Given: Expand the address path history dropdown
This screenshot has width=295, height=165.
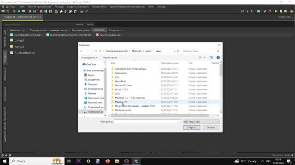Looking at the screenshot, I should (x=174, y=51).
